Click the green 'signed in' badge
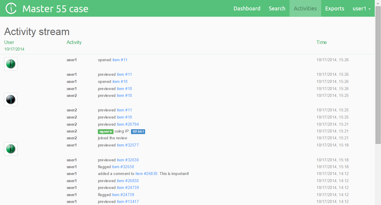 [x=105, y=132]
